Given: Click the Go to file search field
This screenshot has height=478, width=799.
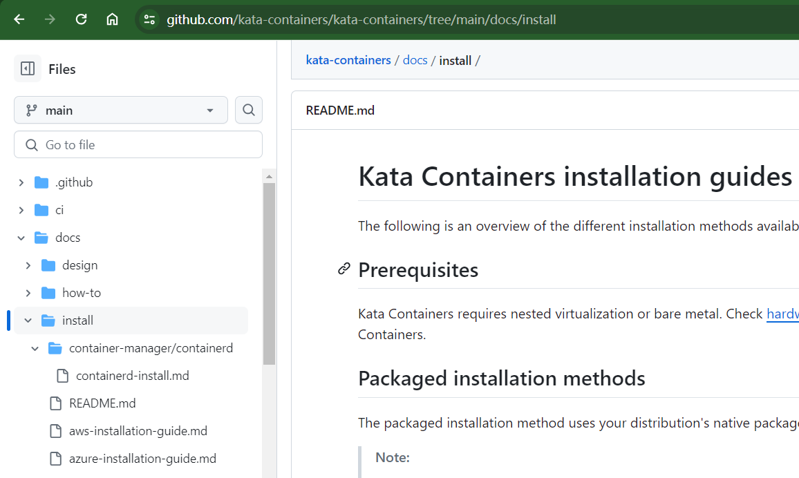Looking at the screenshot, I should (x=138, y=144).
